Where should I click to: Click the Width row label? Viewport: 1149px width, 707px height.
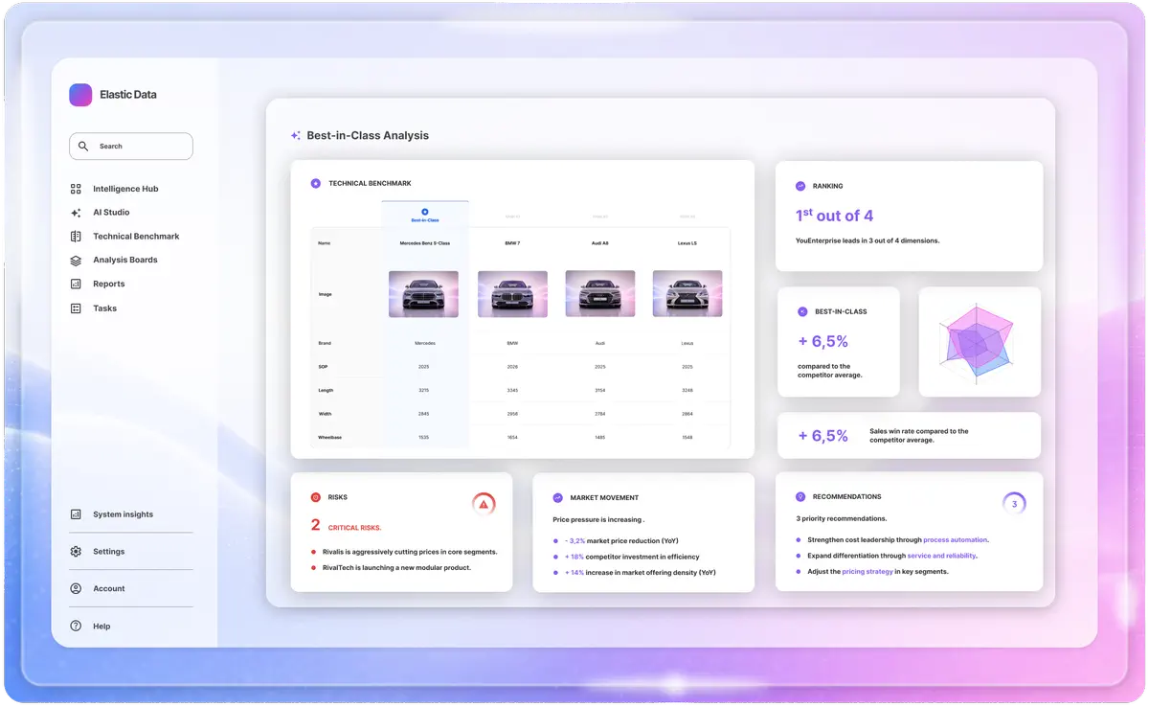(x=326, y=414)
